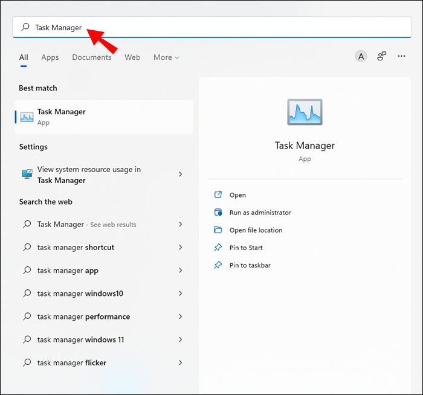Viewport: 423px width, 395px height.
Task: Switch to the Documents filter tab
Action: coord(92,57)
